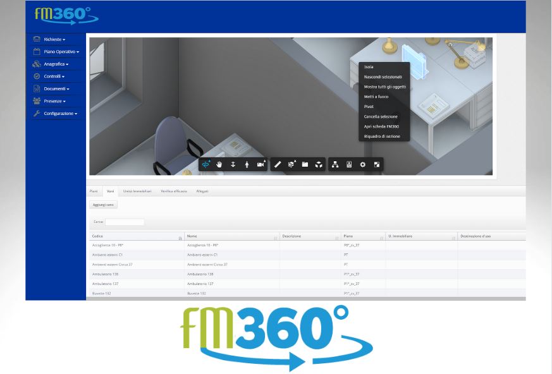The image size is (552, 374).
Task: Click the Cerca search input field
Action: [x=125, y=222]
